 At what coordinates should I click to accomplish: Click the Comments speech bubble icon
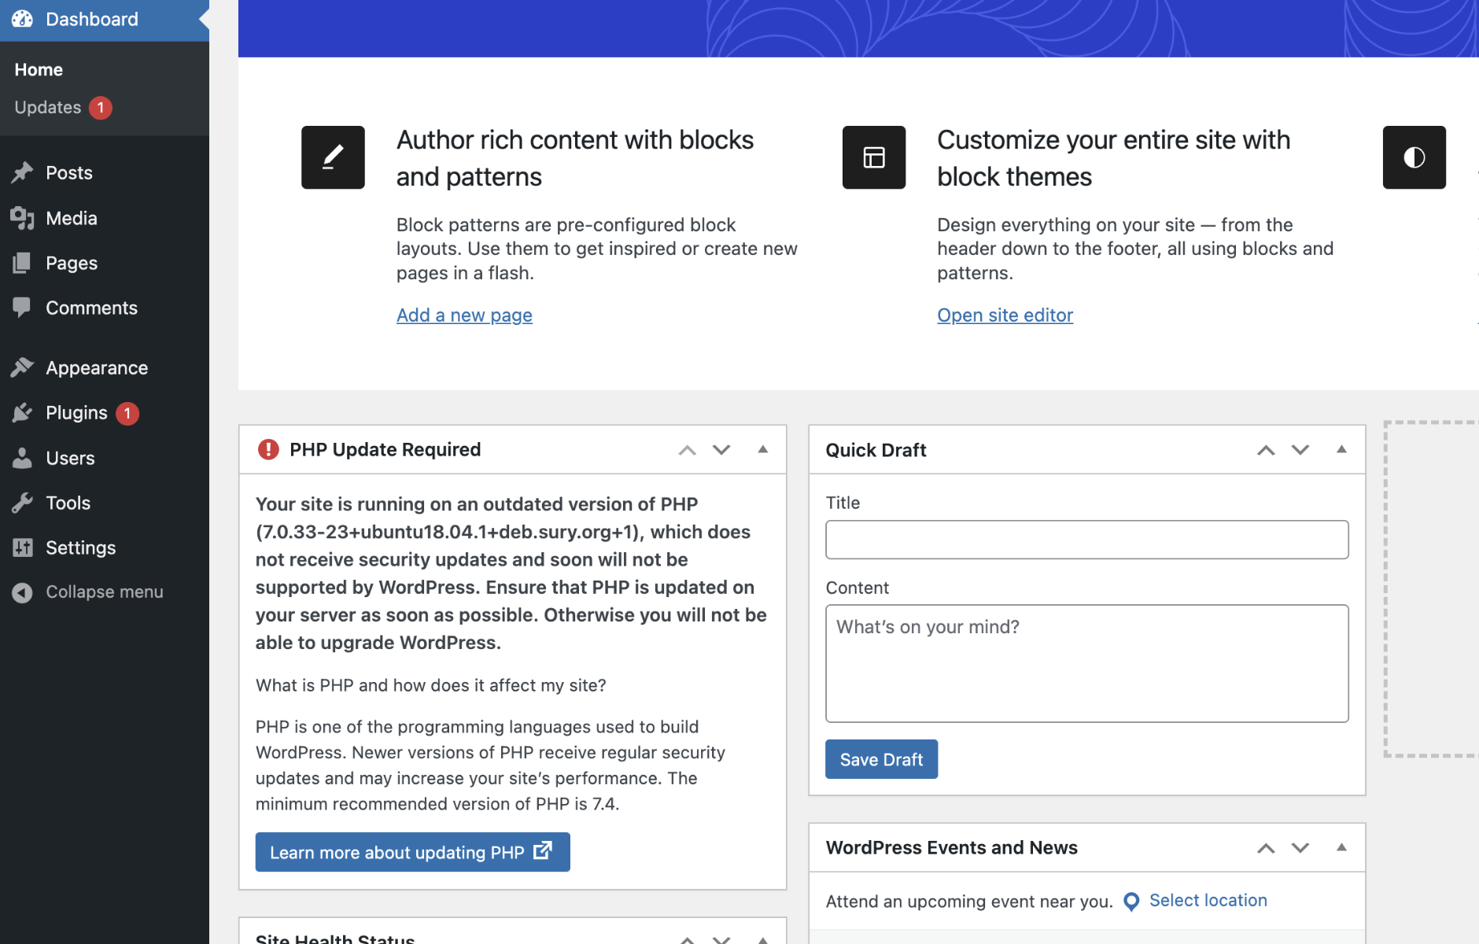tap(22, 308)
